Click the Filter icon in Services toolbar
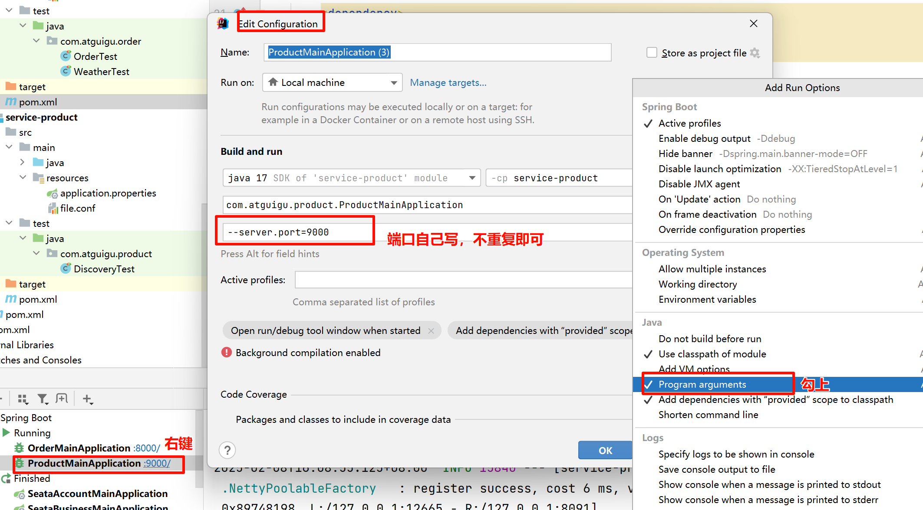Screen dimensions: 923x510 42,399
